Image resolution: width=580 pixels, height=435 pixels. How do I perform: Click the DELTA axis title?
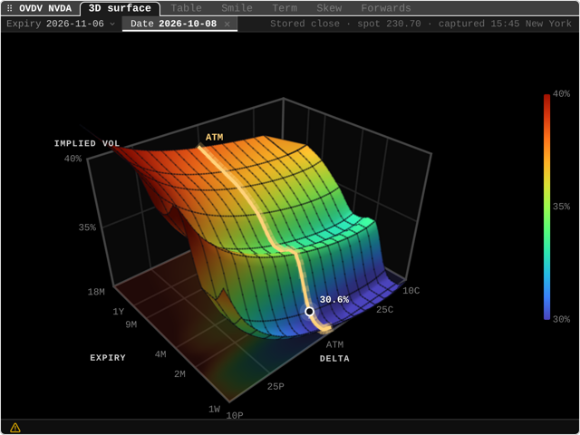click(334, 359)
